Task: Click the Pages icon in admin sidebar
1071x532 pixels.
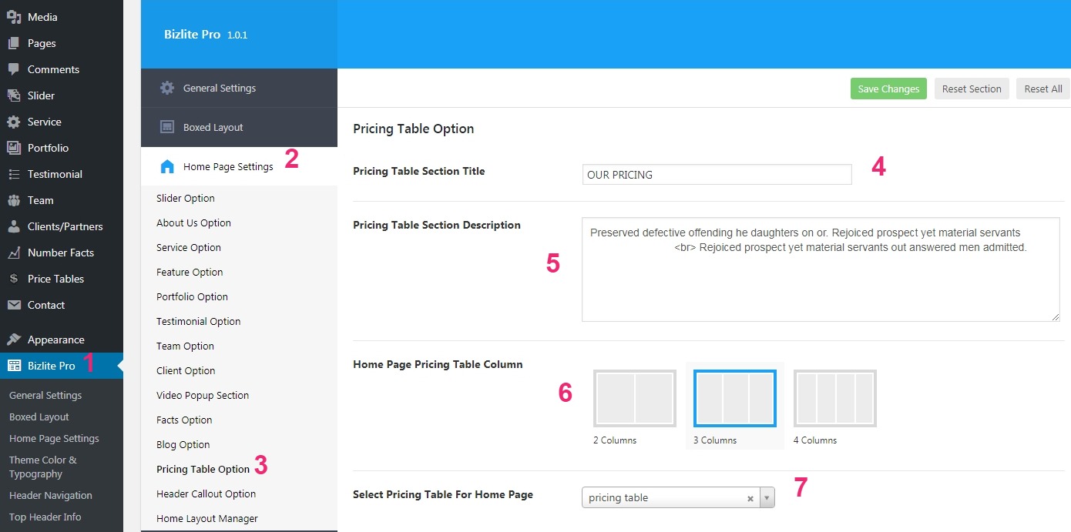Action: 14,43
